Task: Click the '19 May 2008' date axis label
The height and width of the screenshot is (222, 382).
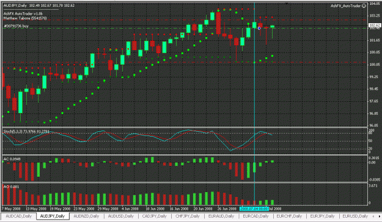Action: 60,209
